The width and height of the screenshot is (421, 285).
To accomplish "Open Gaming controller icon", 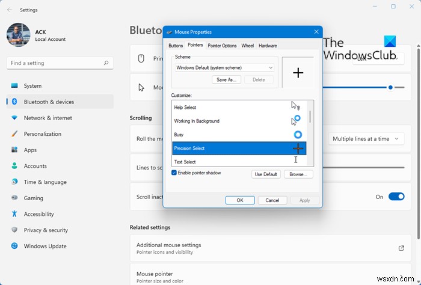I will click(14, 198).
